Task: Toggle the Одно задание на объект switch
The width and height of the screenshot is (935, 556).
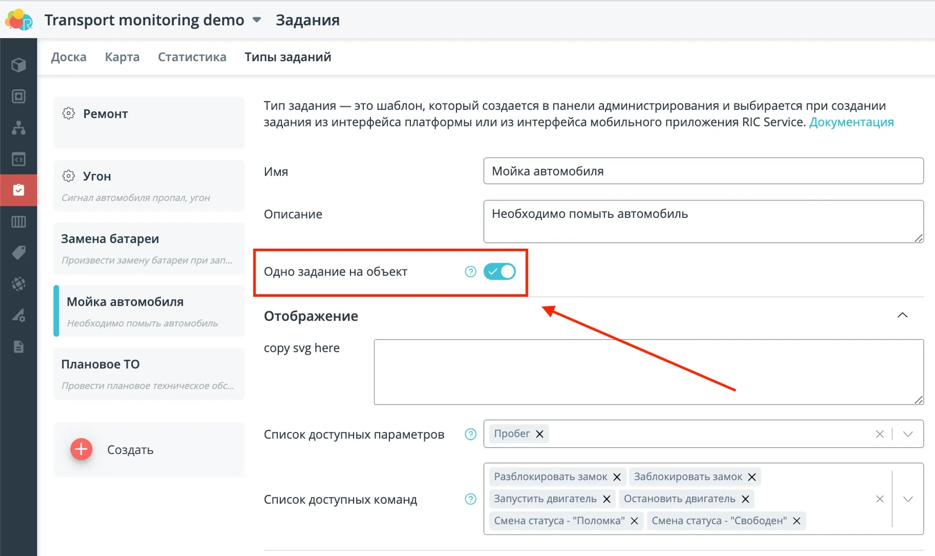Action: coord(499,272)
